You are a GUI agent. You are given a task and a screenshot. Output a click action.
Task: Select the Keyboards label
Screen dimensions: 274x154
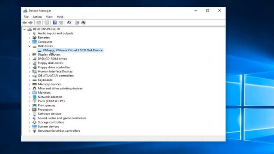[x=45, y=80]
